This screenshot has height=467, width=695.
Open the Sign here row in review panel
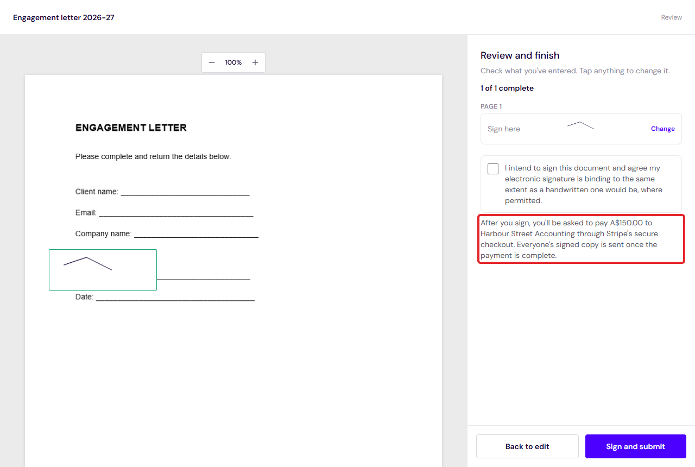point(581,129)
